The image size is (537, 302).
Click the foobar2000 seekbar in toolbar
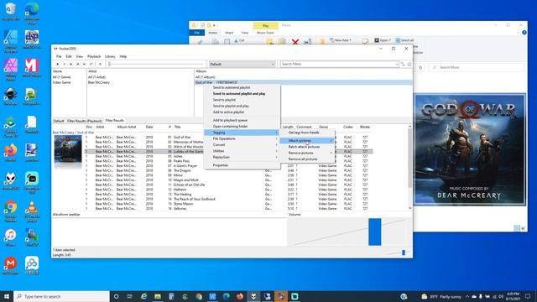(x=156, y=64)
